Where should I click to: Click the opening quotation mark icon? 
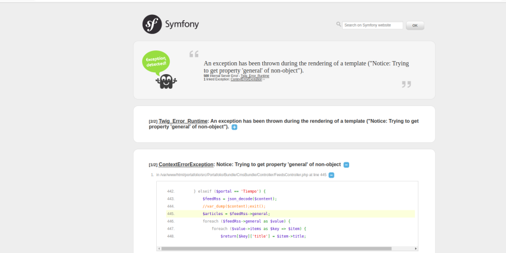pyautogui.click(x=194, y=54)
